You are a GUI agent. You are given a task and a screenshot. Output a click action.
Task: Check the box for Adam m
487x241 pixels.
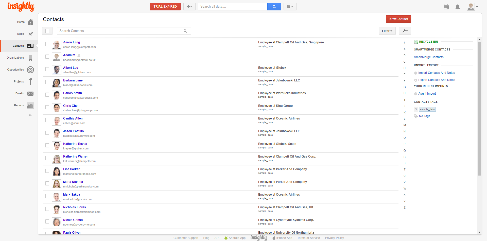pyautogui.click(x=47, y=57)
